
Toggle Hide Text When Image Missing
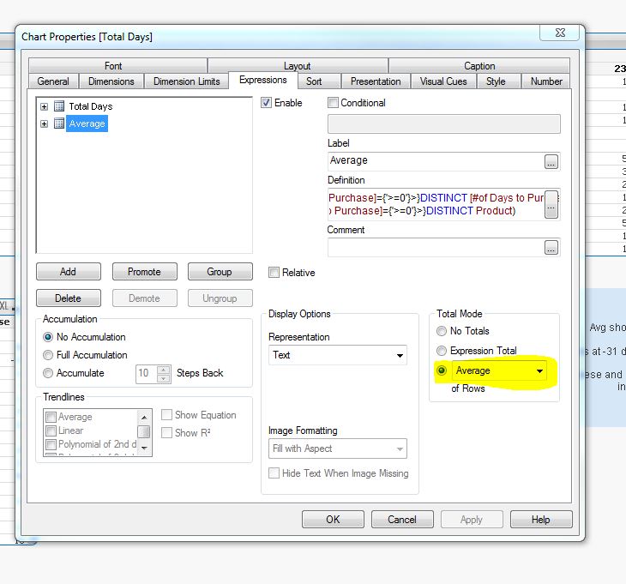(x=274, y=473)
